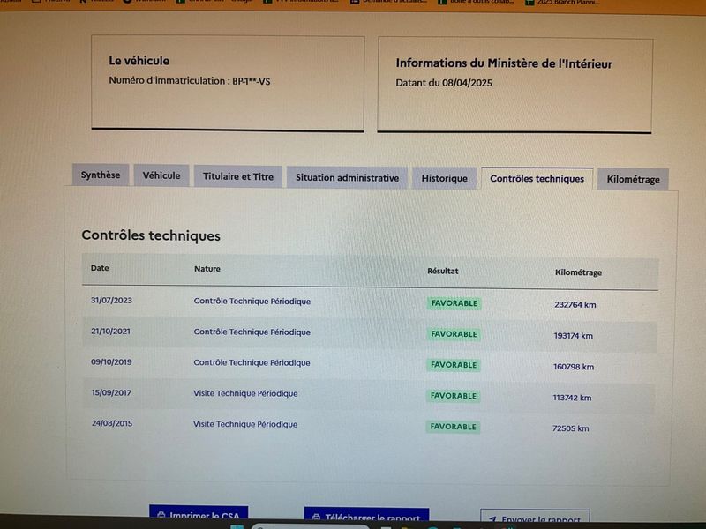Click the taskbar search box
Screen dimensions: 706x529
311,526
